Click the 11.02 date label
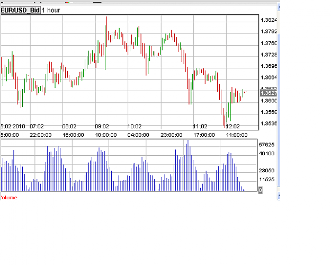 tap(200, 126)
